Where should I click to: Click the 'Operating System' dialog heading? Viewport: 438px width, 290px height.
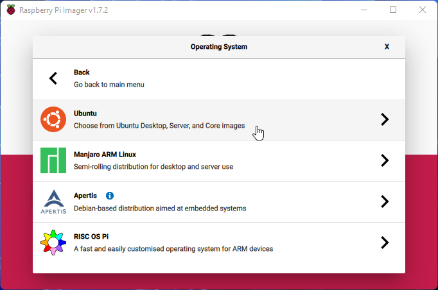point(219,47)
